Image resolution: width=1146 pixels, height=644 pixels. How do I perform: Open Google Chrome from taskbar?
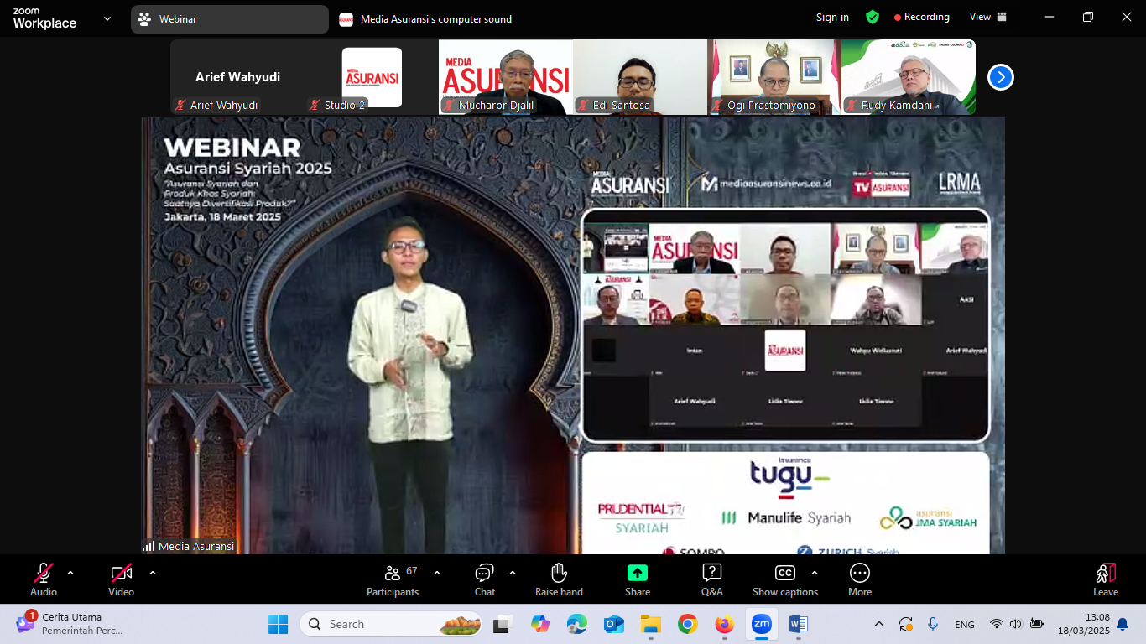pyautogui.click(x=687, y=624)
